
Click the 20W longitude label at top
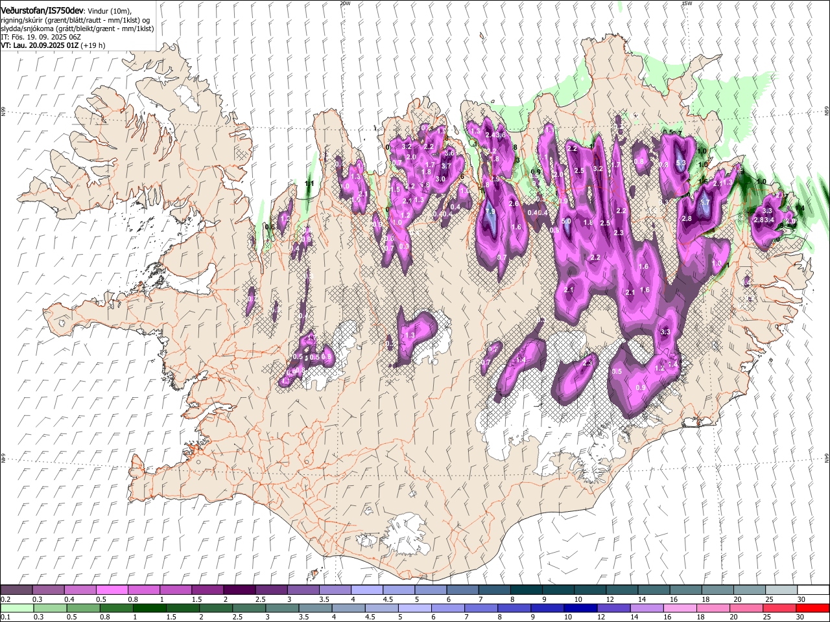point(345,3)
